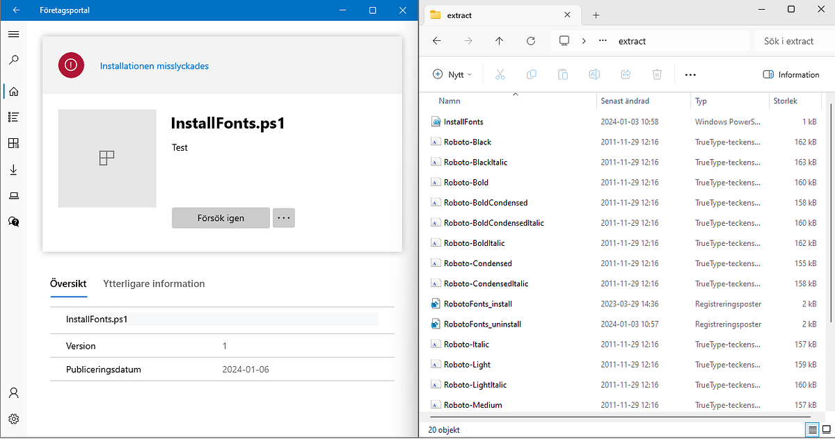Click the Copy icon in the toolbar
Image resolution: width=835 pixels, height=439 pixels.
coord(531,74)
